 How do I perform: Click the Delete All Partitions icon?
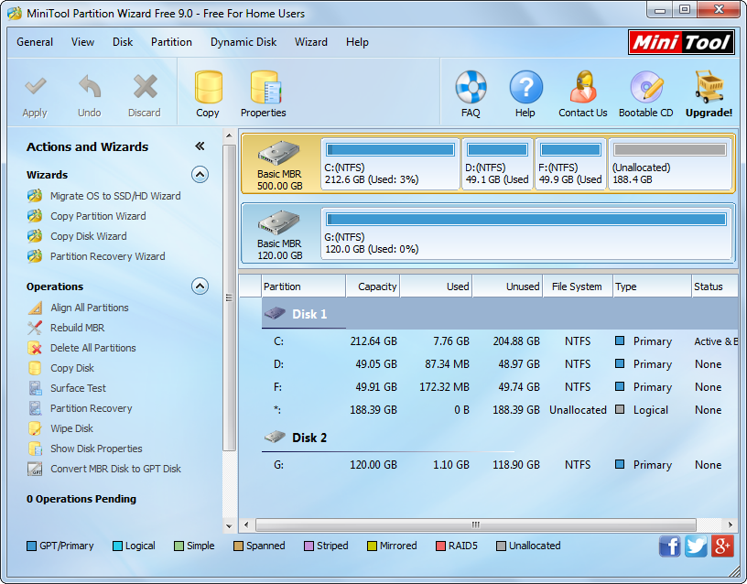coord(35,348)
